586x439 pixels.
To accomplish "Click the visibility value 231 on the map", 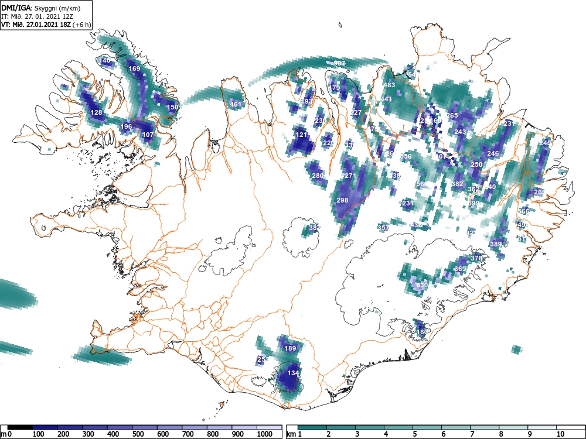I will 408,203.
